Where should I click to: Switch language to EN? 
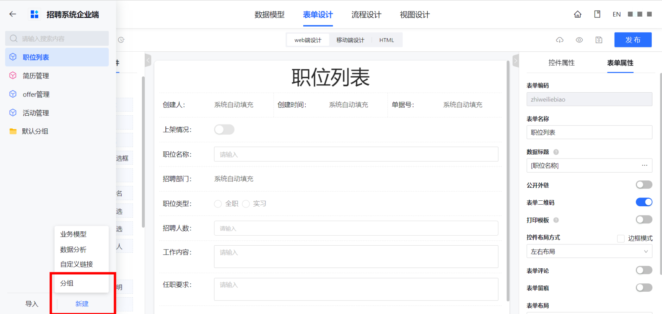(x=617, y=14)
